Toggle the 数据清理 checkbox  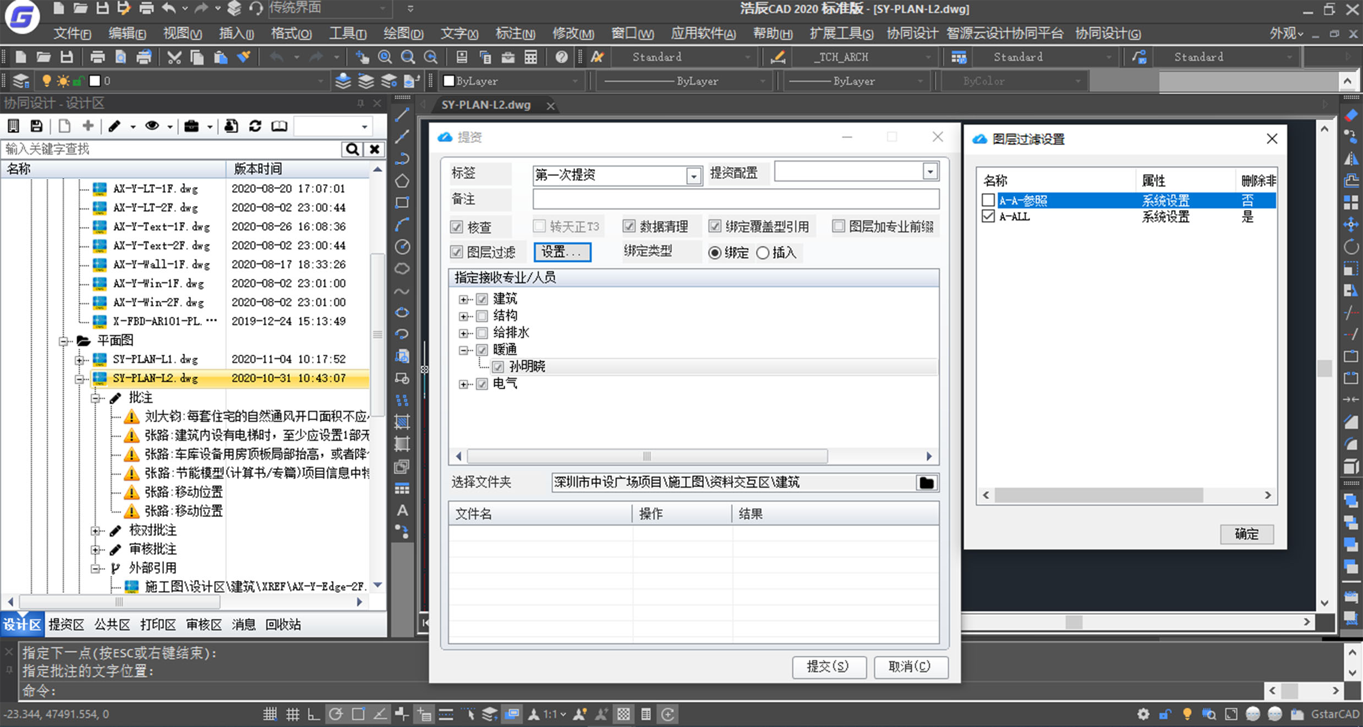[x=629, y=226]
